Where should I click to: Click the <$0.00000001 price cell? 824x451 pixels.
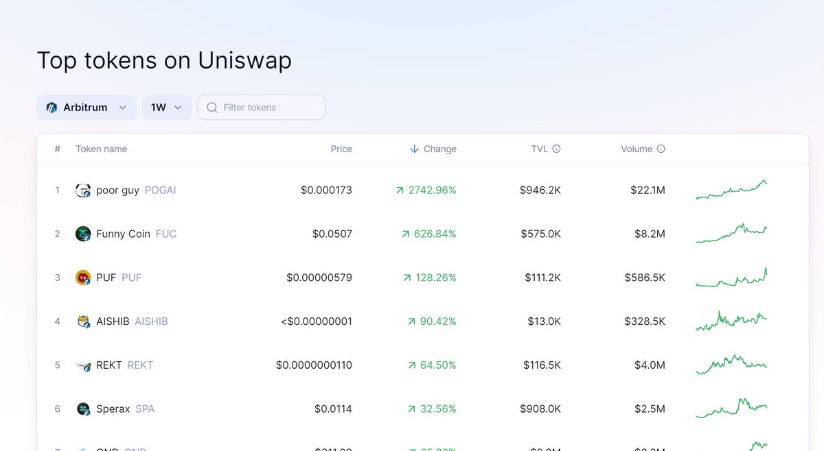point(317,321)
